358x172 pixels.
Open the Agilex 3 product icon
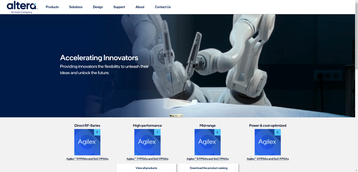click(x=268, y=142)
